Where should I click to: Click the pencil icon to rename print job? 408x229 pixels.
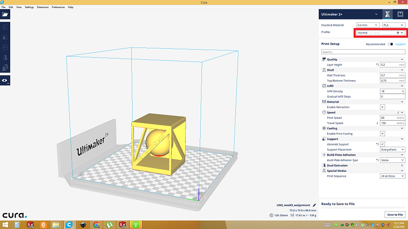pos(314,205)
